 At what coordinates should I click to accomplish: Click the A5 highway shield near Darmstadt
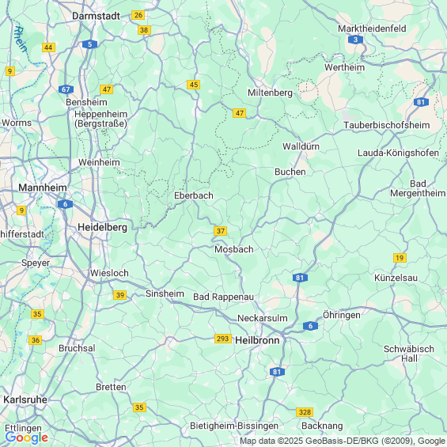tap(90, 44)
